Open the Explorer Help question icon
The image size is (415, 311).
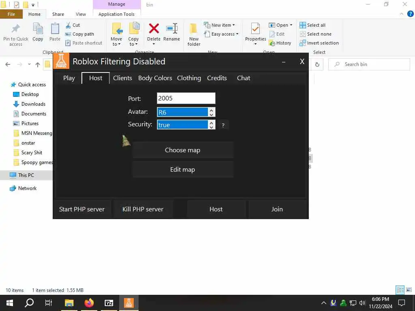[410, 14]
